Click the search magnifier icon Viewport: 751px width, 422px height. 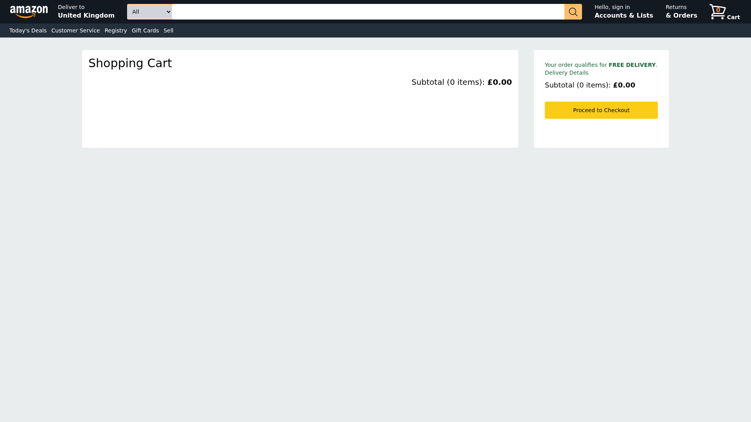click(573, 12)
